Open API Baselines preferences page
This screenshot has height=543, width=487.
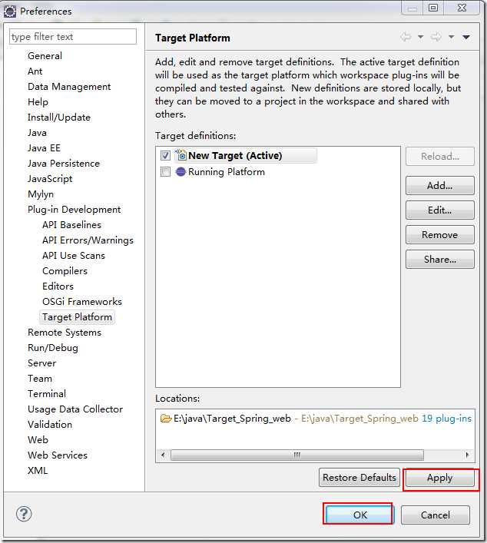71,225
